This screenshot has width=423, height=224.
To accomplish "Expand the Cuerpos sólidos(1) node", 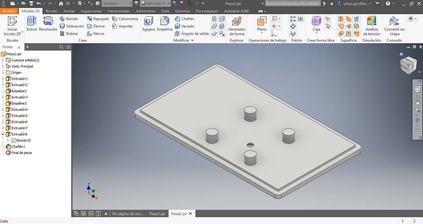I will [3, 60].
